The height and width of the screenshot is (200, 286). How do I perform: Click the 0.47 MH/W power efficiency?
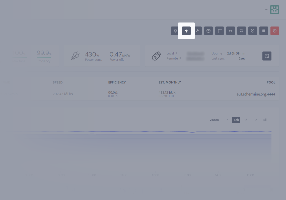pyautogui.click(x=120, y=54)
